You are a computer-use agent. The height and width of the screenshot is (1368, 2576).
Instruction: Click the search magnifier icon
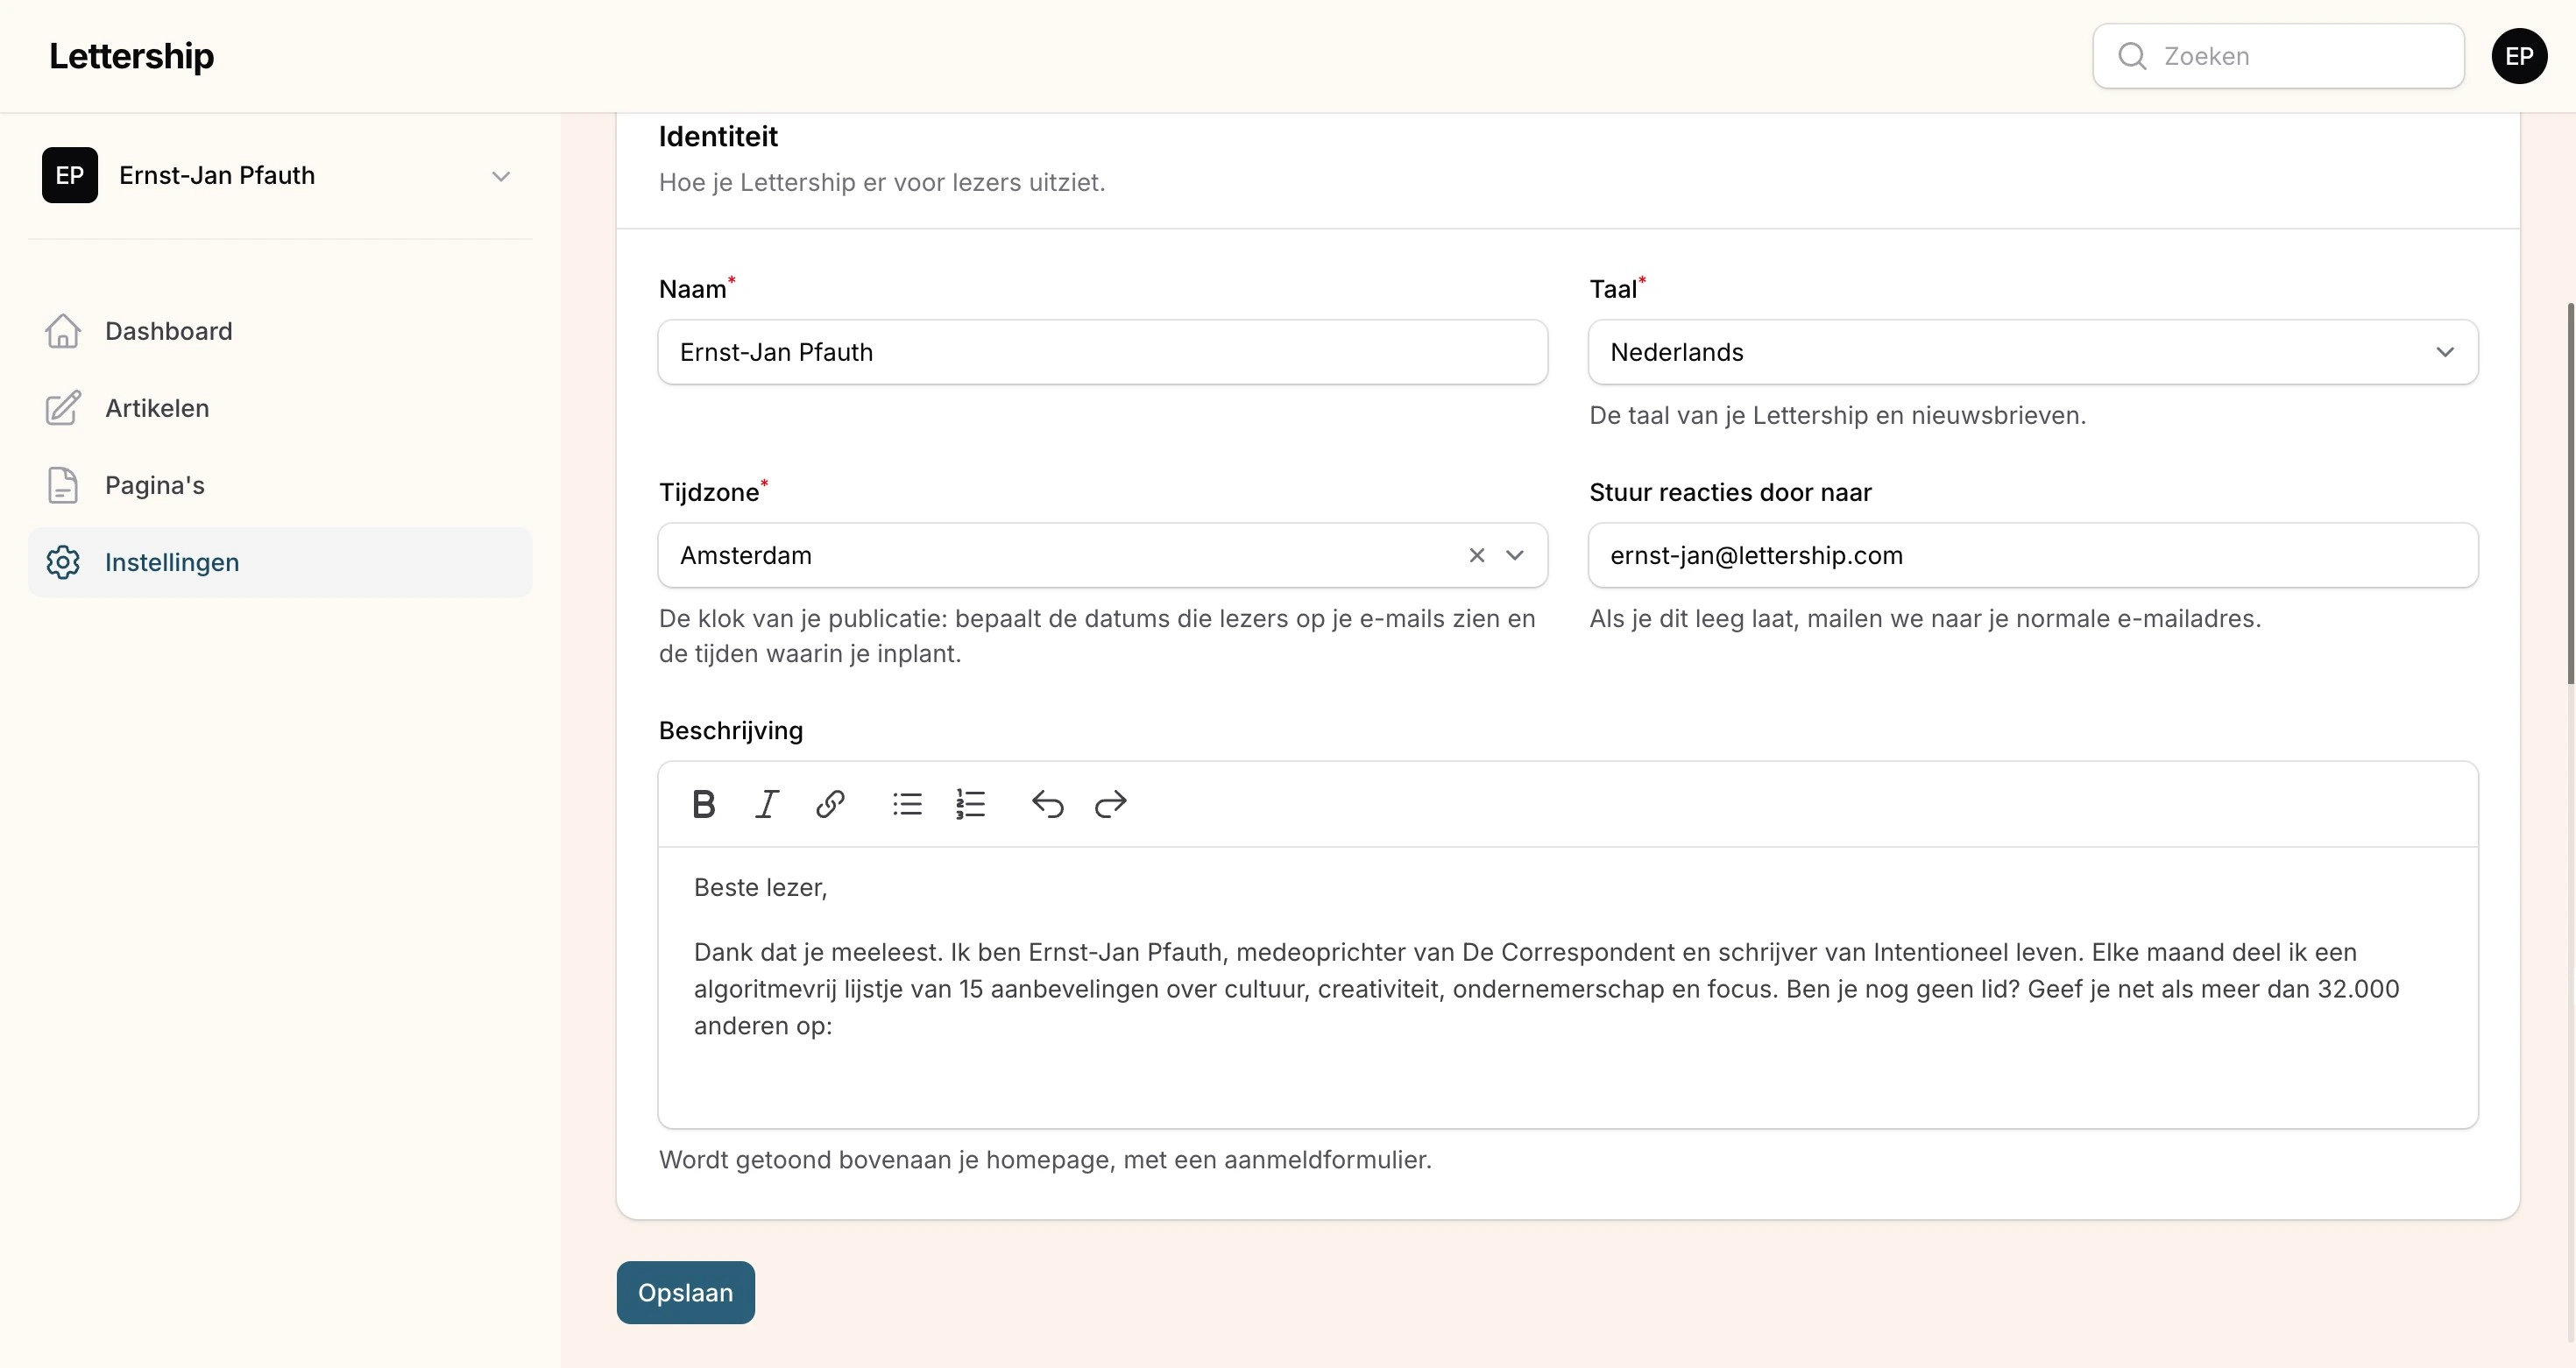pos(2132,56)
